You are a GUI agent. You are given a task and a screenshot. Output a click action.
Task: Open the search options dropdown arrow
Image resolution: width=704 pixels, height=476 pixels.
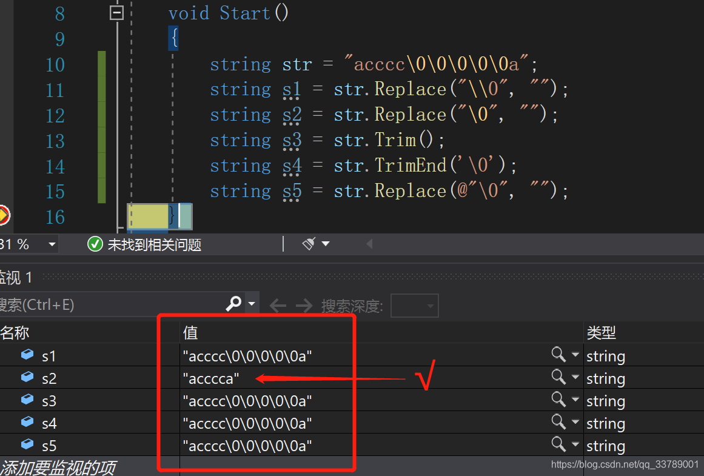point(252,304)
